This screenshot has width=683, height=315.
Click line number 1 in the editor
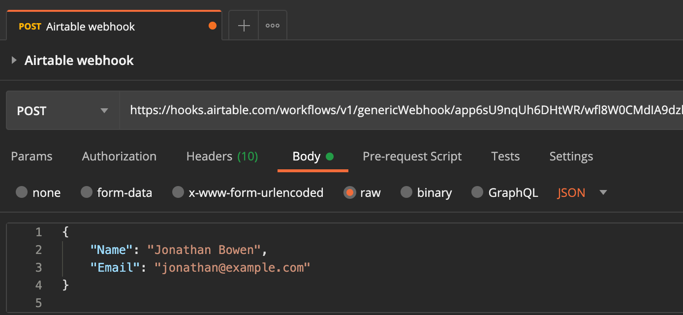point(39,232)
